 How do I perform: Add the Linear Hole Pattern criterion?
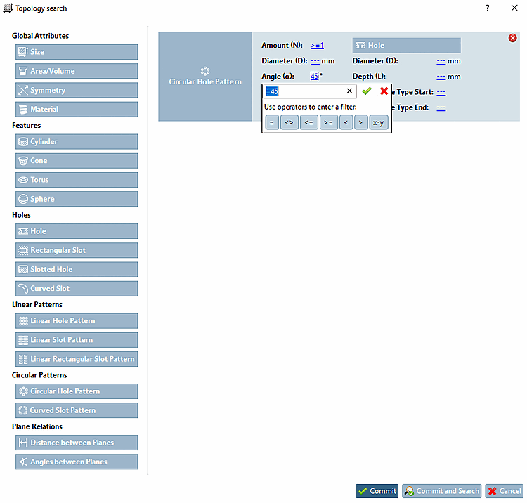77,321
